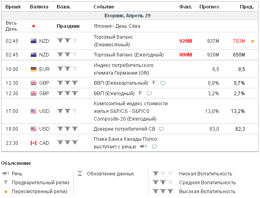The width and height of the screenshot is (260, 198).
Task: Click comment bubble on Poloz speech row
Action: click(x=154, y=147)
